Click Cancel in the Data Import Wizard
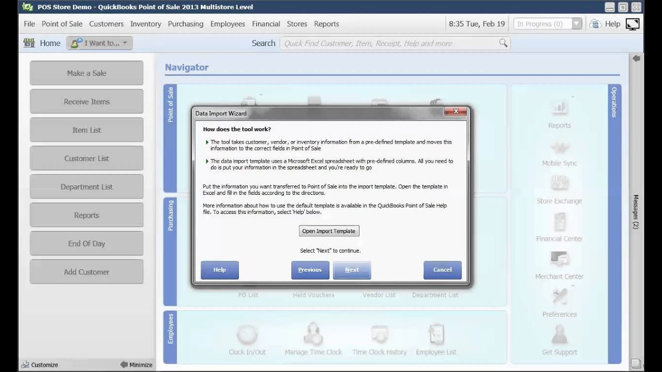This screenshot has width=662, height=372. (442, 270)
